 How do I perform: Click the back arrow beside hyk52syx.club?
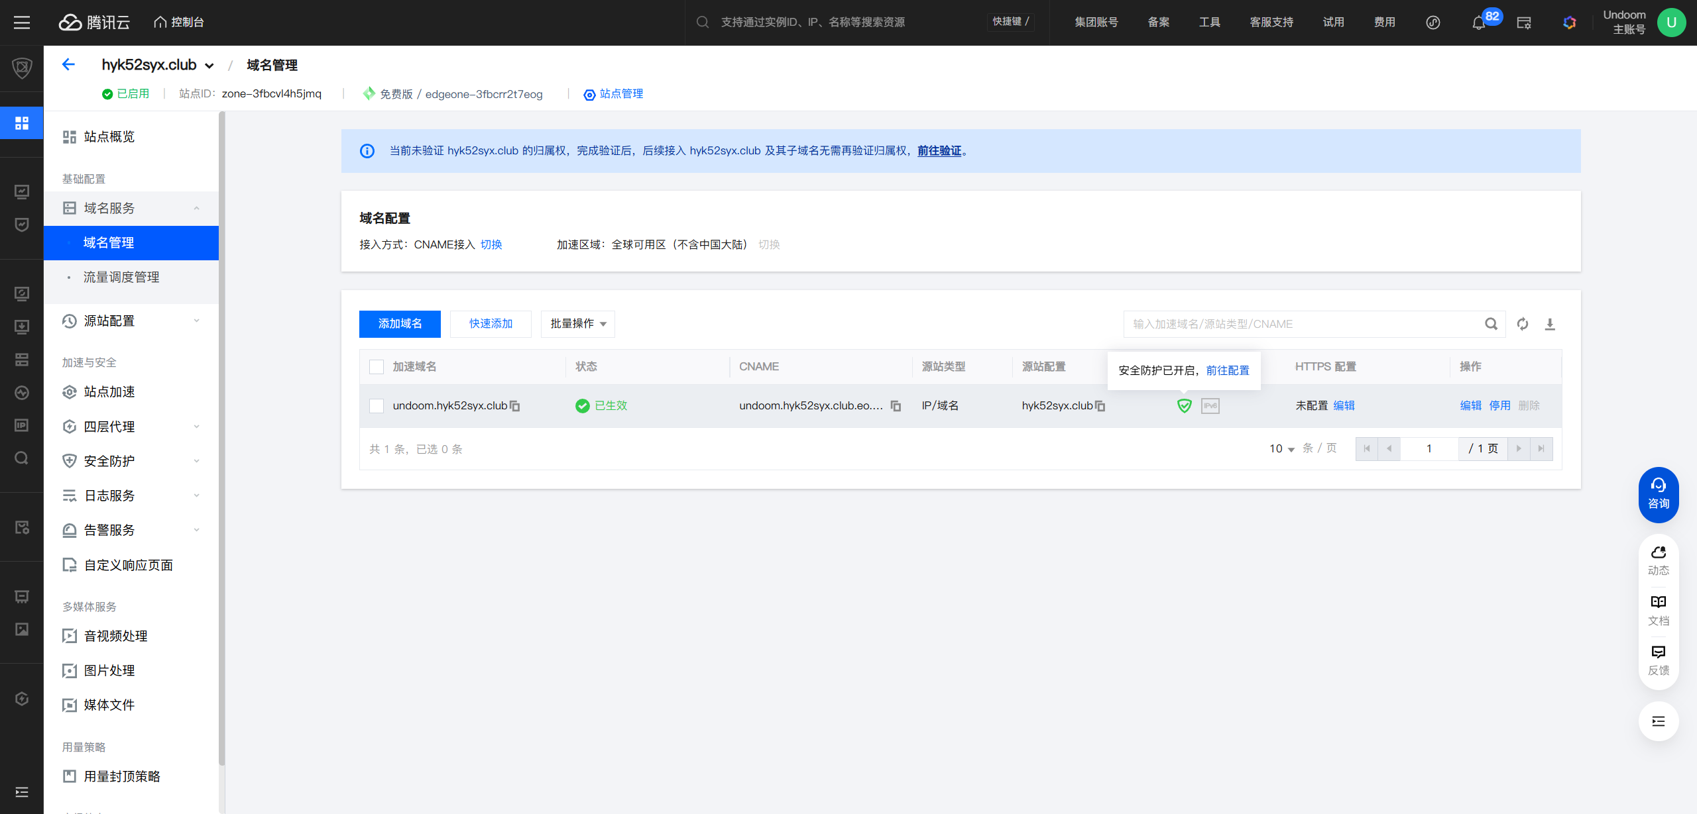68,64
